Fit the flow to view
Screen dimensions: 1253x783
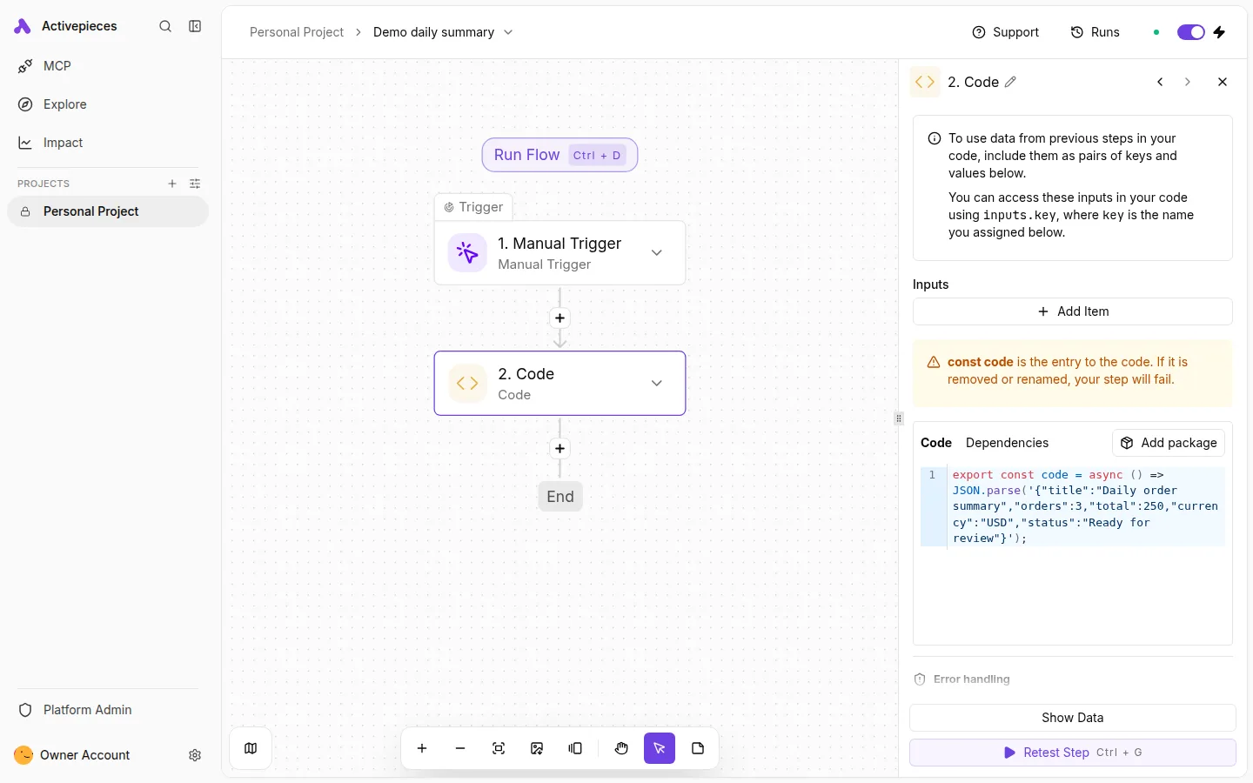click(499, 748)
